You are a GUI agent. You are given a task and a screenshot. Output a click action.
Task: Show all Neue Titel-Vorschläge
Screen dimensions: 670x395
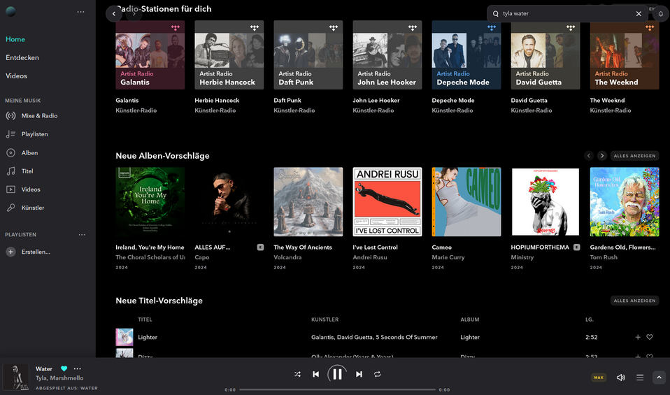point(634,301)
